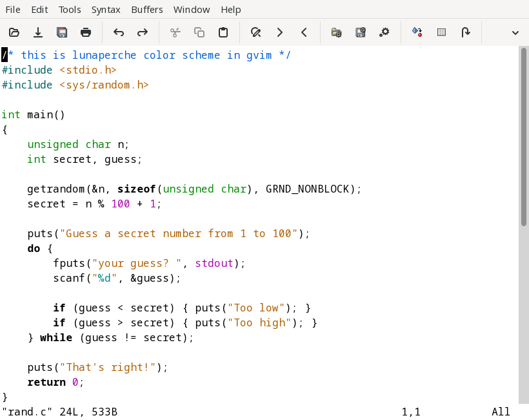This screenshot has height=420, width=529.
Task: Click cursor position "1,1" in status line
Action: pyautogui.click(x=411, y=412)
